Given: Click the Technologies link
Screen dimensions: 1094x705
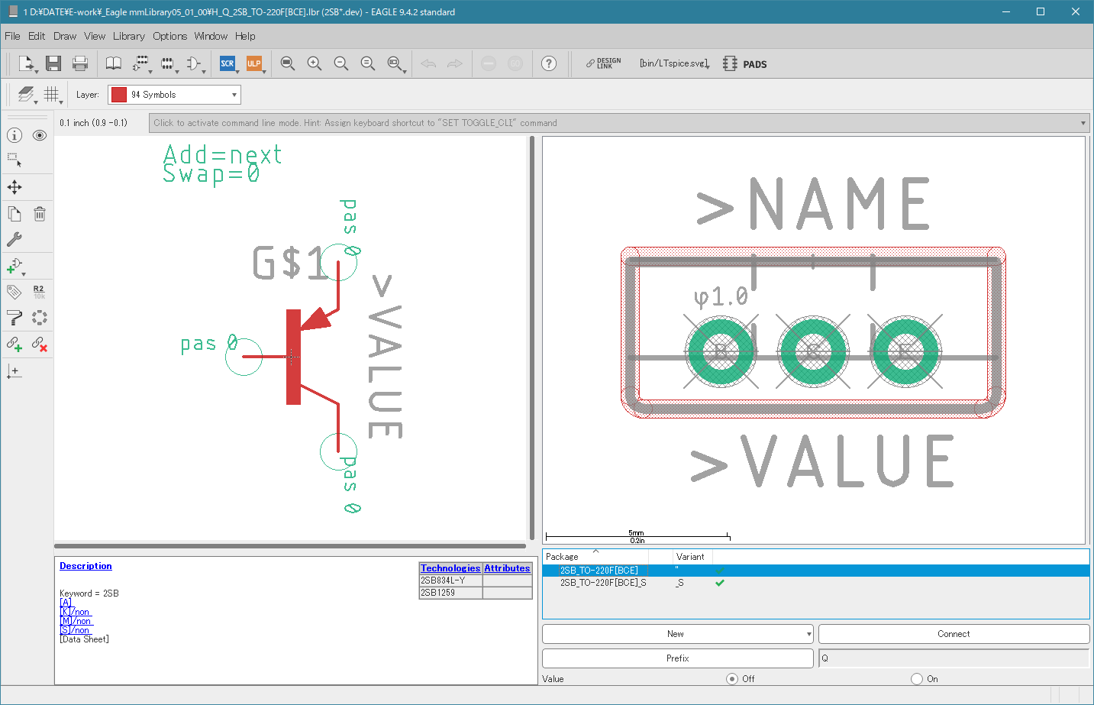Looking at the screenshot, I should pos(450,568).
